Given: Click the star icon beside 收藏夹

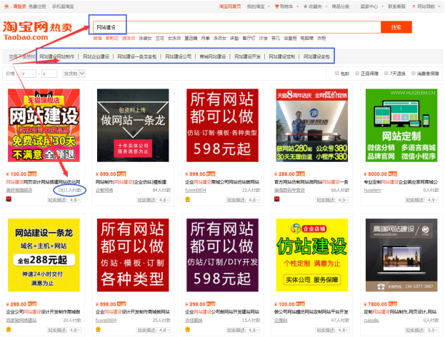Looking at the screenshot, I should tap(306, 6).
